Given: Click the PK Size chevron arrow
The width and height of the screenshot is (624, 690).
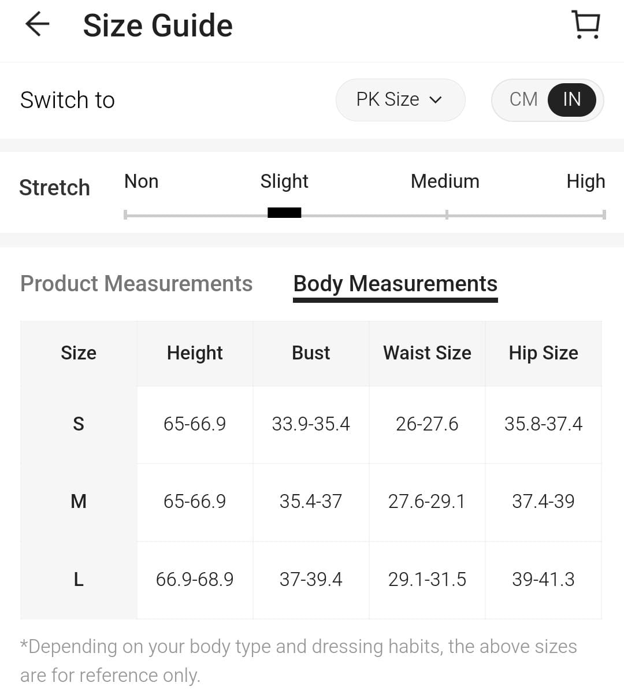Looking at the screenshot, I should pyautogui.click(x=436, y=100).
